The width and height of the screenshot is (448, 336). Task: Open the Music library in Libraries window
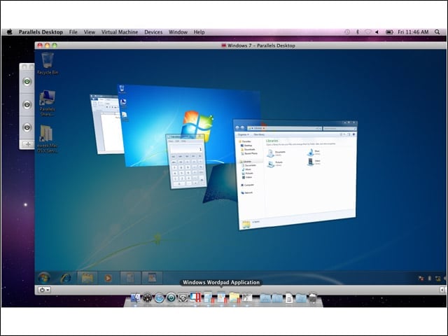[314, 153]
